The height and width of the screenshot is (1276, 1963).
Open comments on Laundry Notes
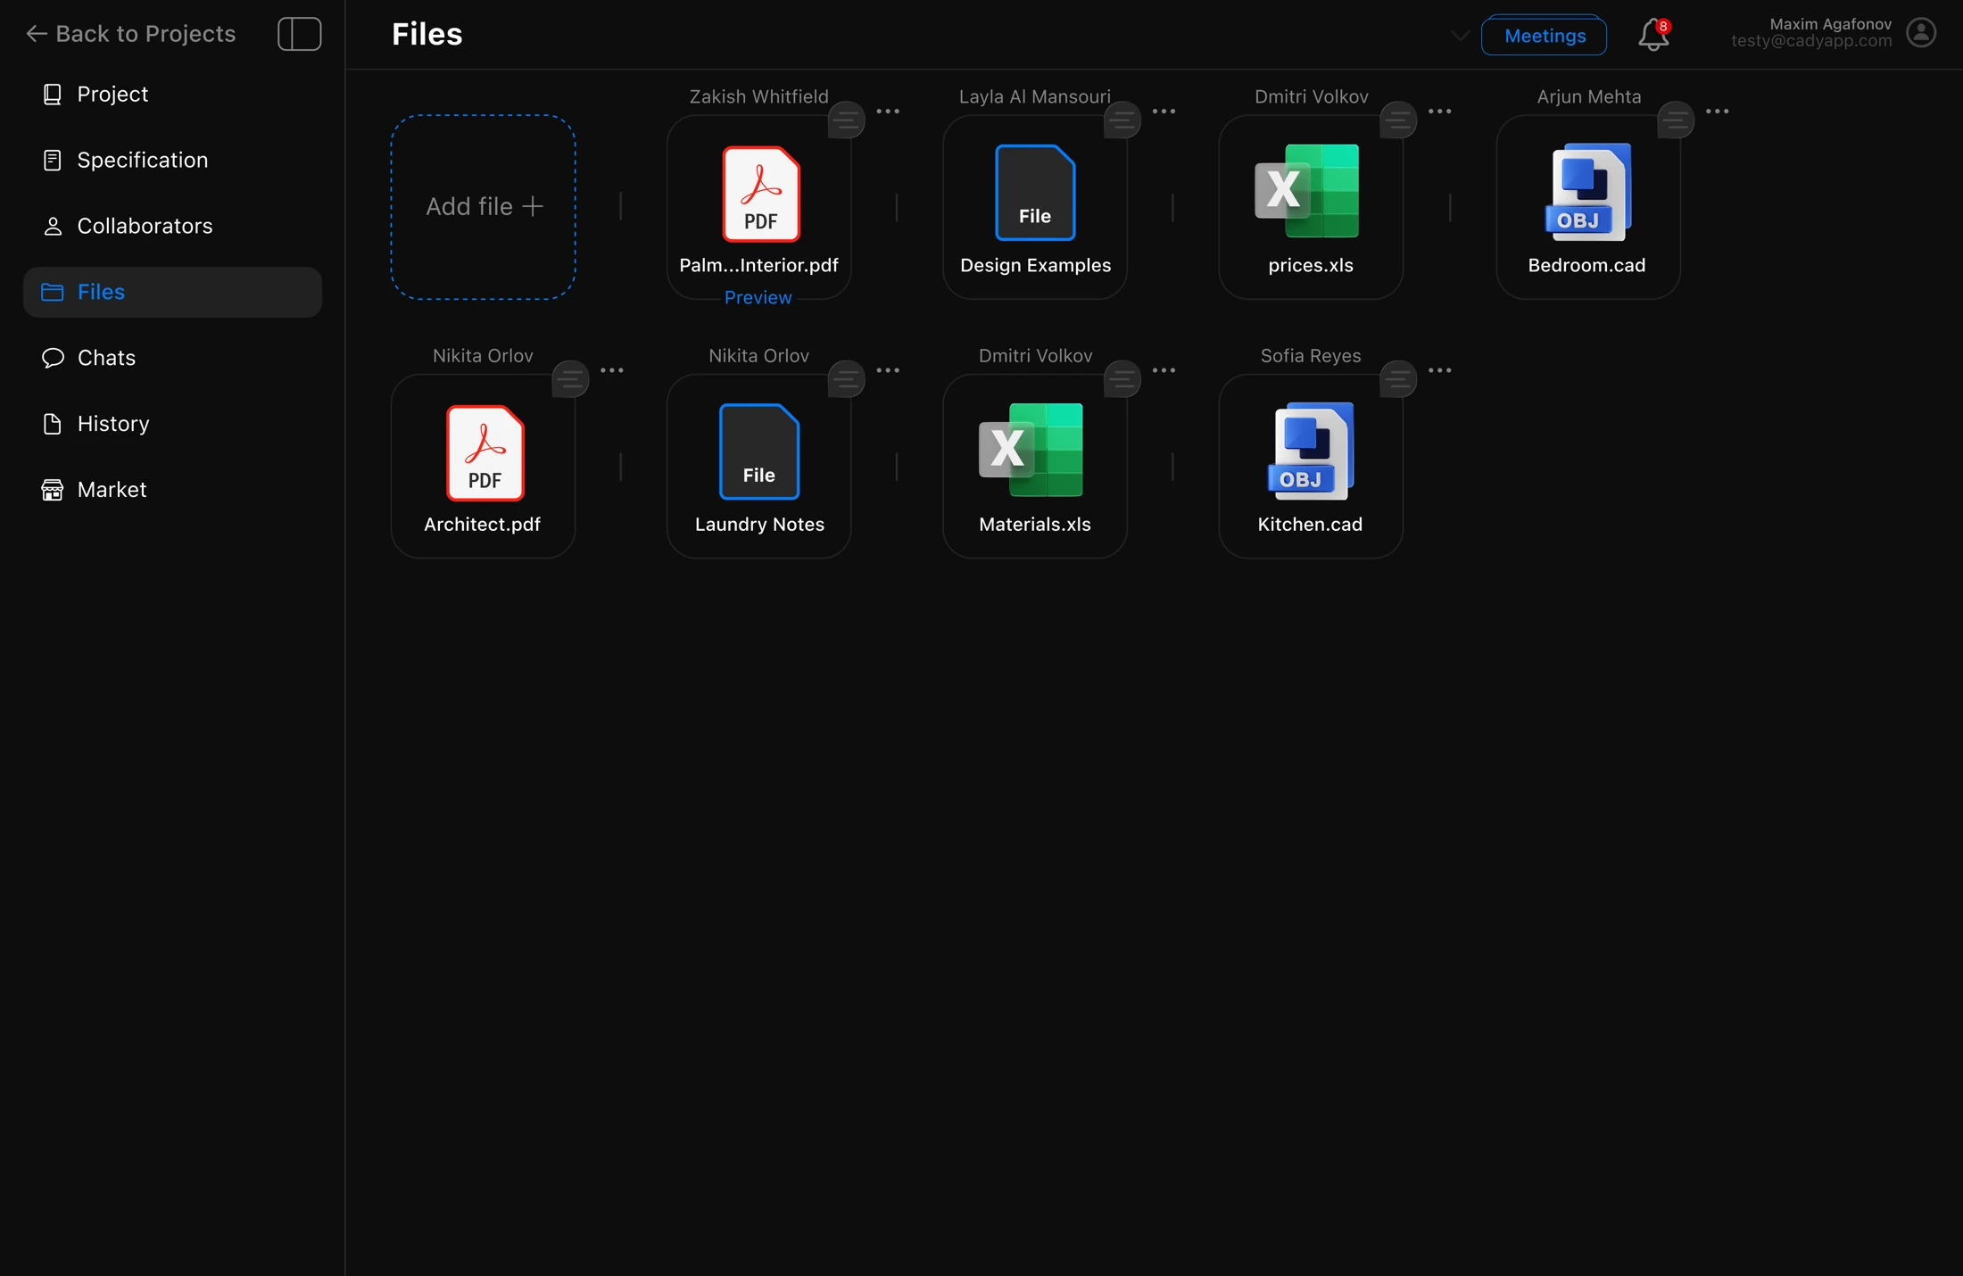[x=846, y=378]
